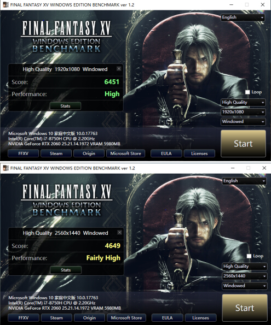271x325 pixels.
Task: Open the Licenses button in the bottom window
Action: (200, 318)
